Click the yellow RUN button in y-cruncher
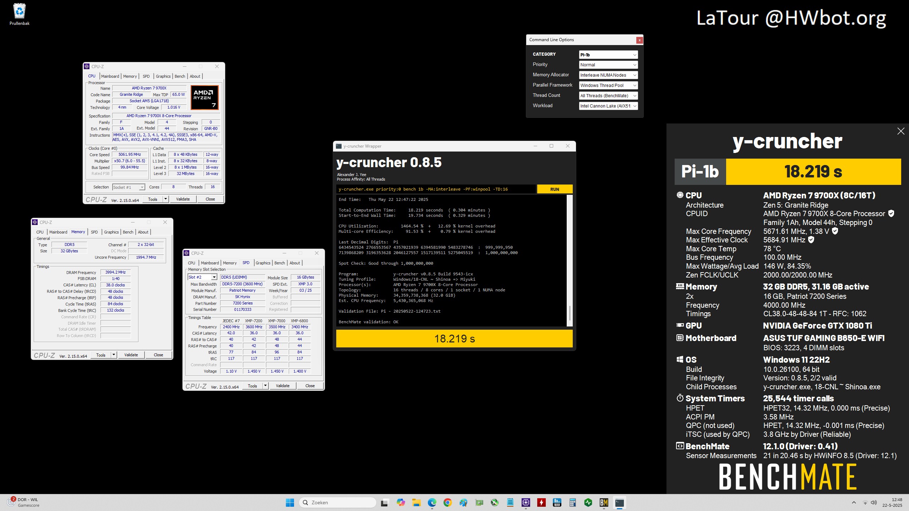Image resolution: width=909 pixels, height=511 pixels. (x=555, y=189)
